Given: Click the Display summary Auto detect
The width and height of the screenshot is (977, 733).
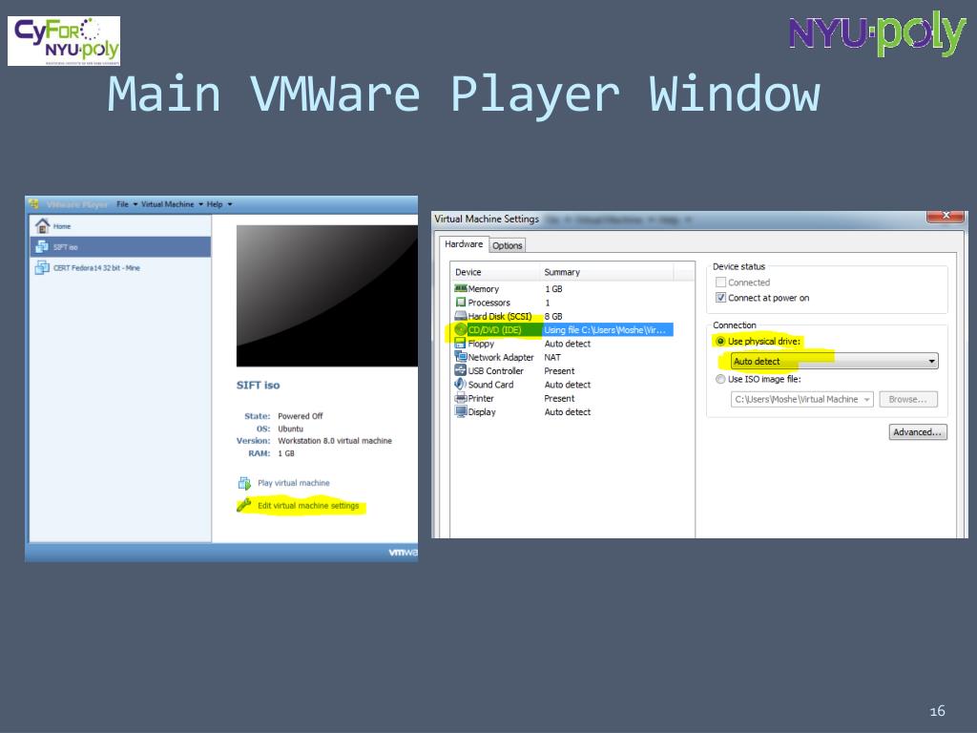Looking at the screenshot, I should [x=568, y=412].
